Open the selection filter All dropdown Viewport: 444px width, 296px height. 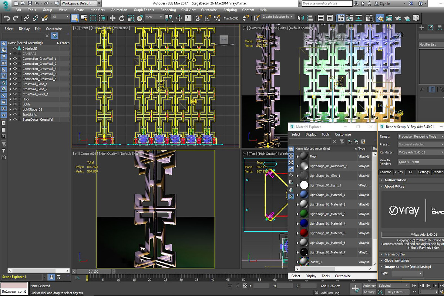tap(60, 17)
